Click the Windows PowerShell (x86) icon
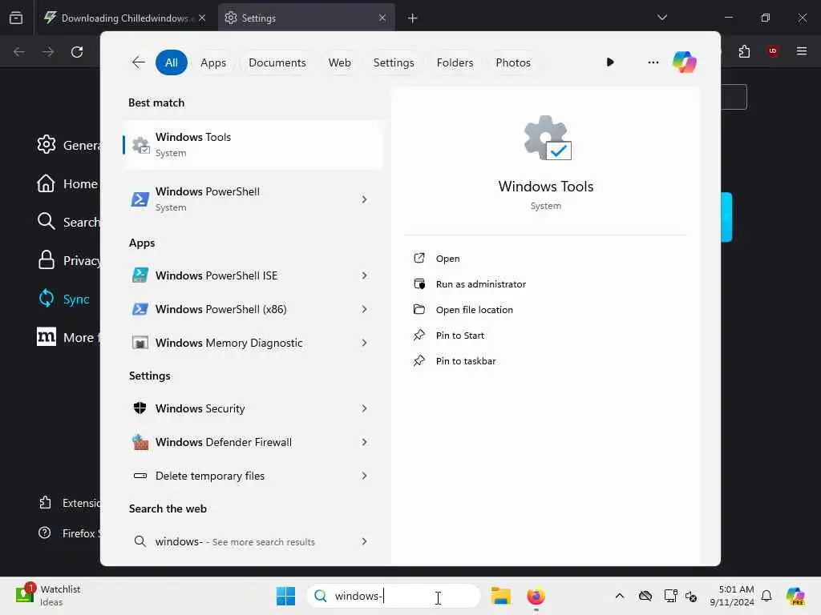 (x=140, y=309)
